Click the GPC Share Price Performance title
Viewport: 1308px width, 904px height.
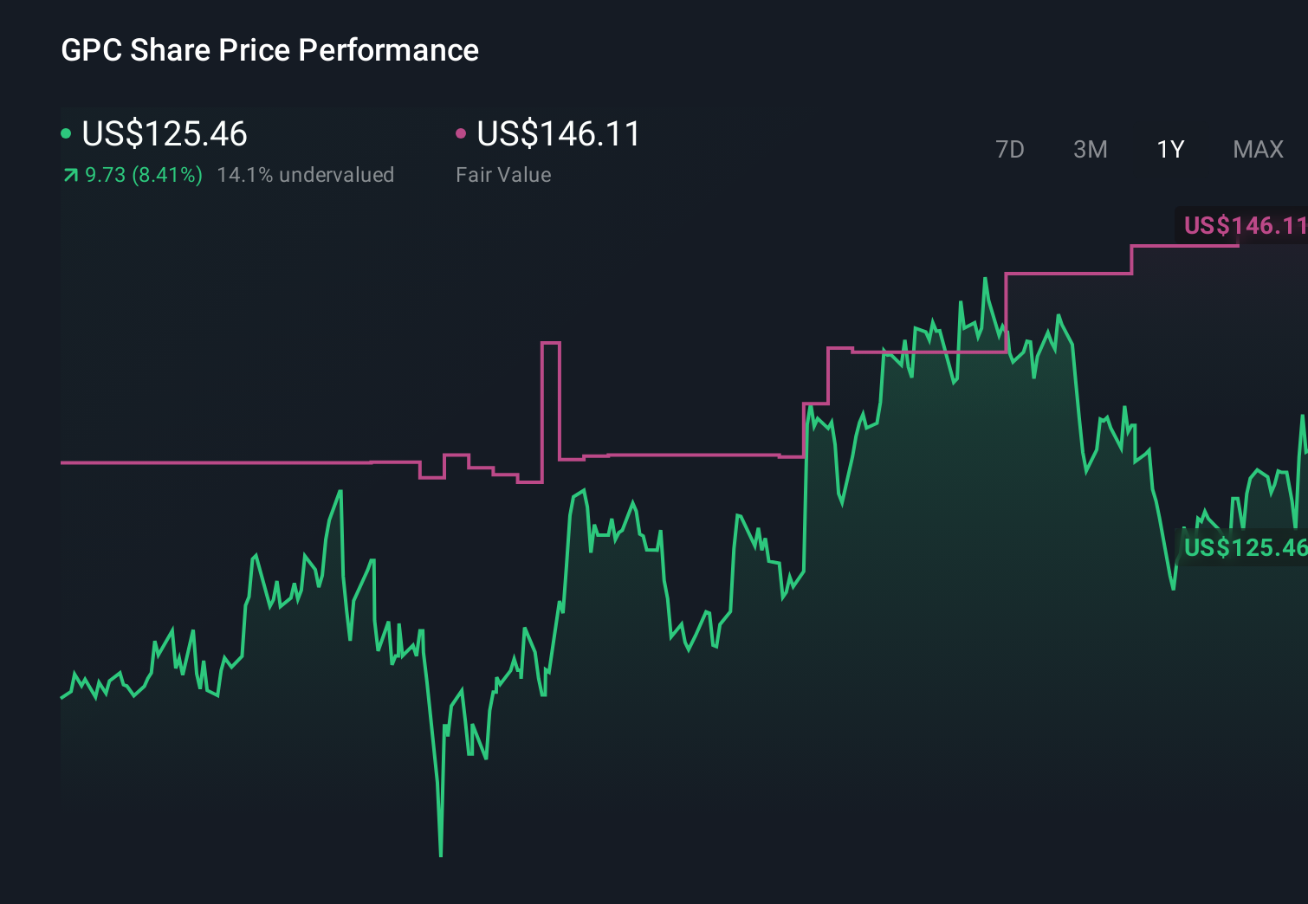click(x=269, y=50)
